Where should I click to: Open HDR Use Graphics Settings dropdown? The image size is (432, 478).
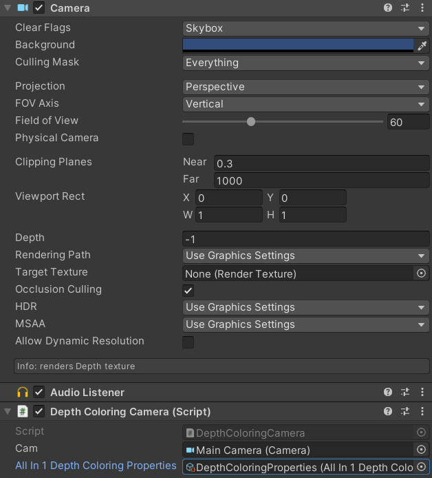click(x=305, y=307)
